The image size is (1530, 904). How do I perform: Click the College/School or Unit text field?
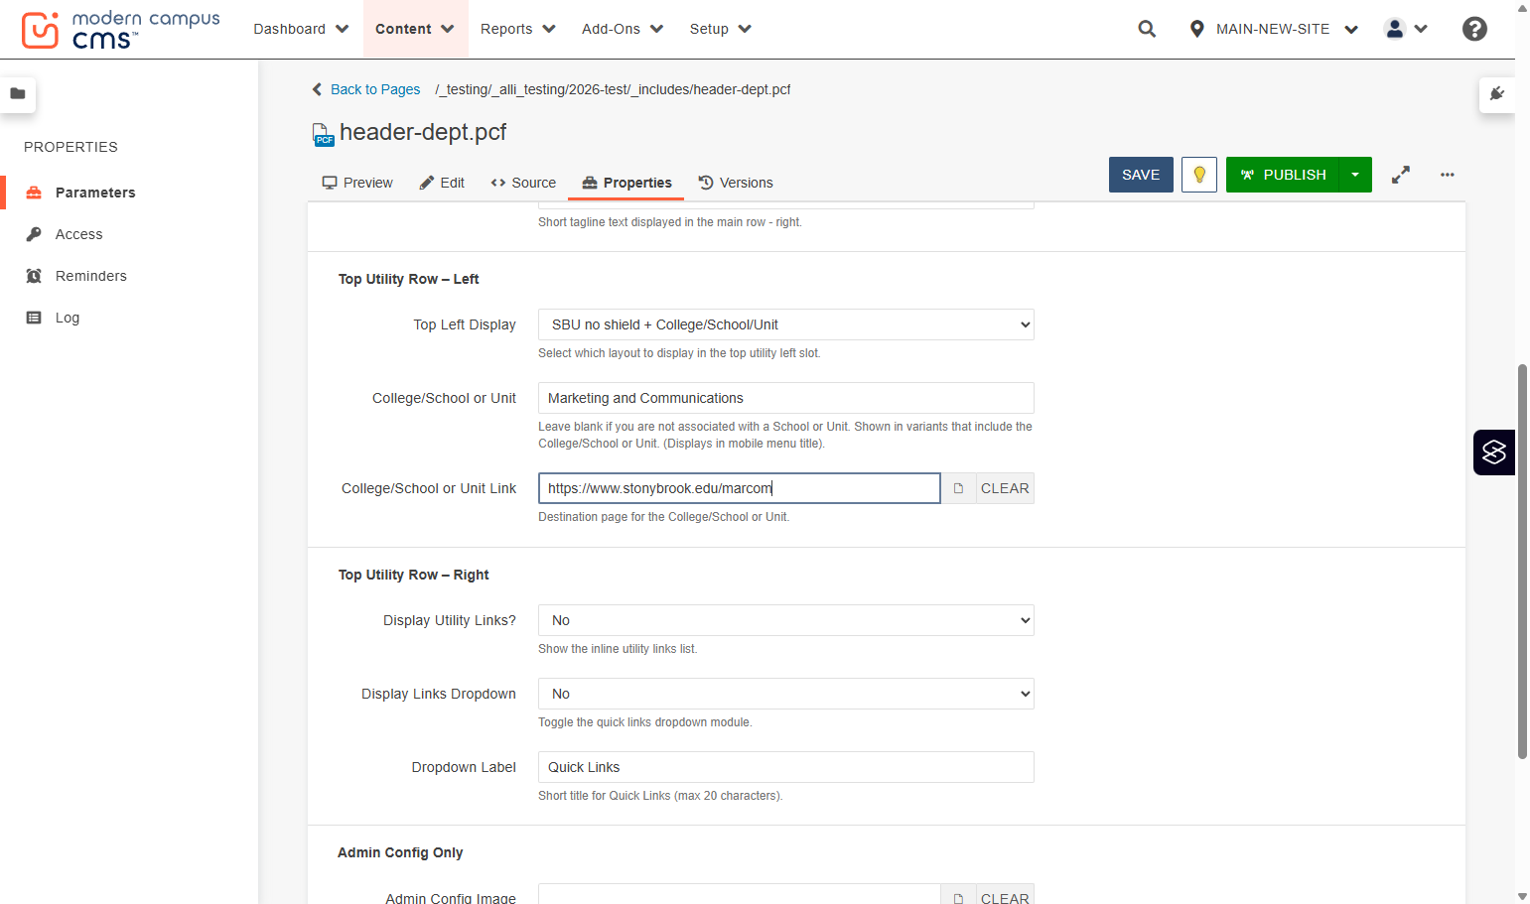786,398
